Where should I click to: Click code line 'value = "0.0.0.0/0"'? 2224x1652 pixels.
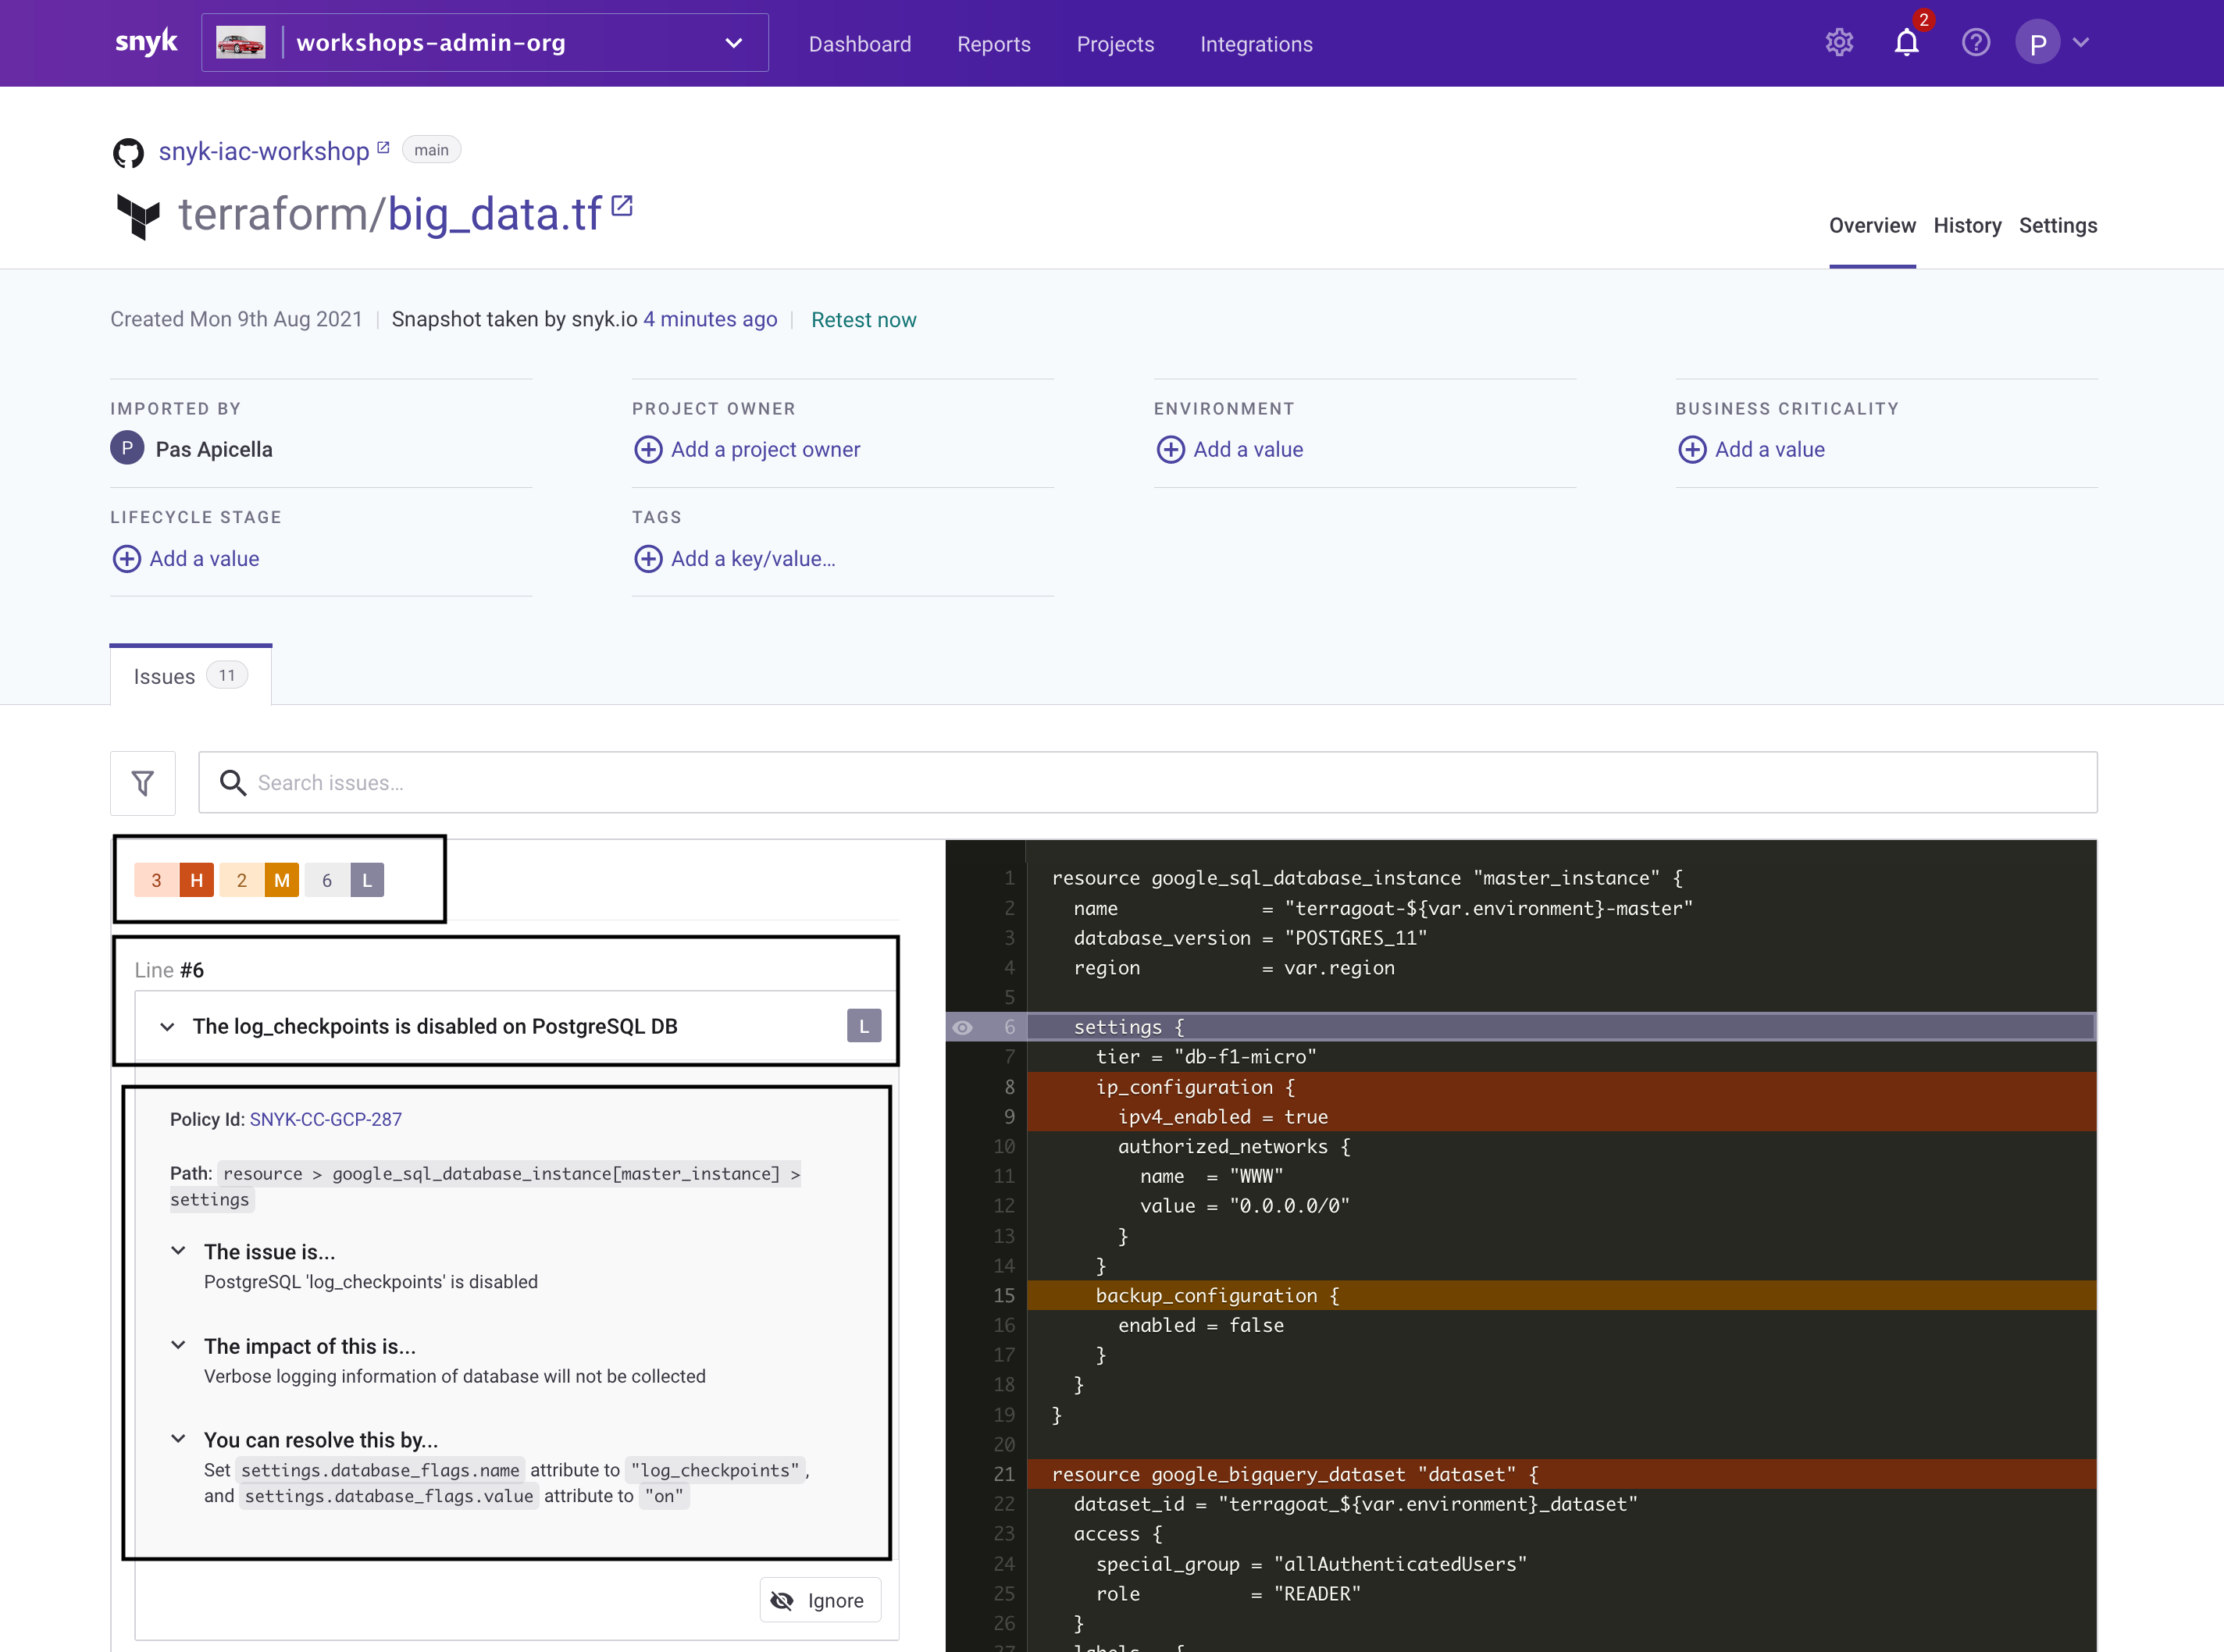pyautogui.click(x=1244, y=1207)
